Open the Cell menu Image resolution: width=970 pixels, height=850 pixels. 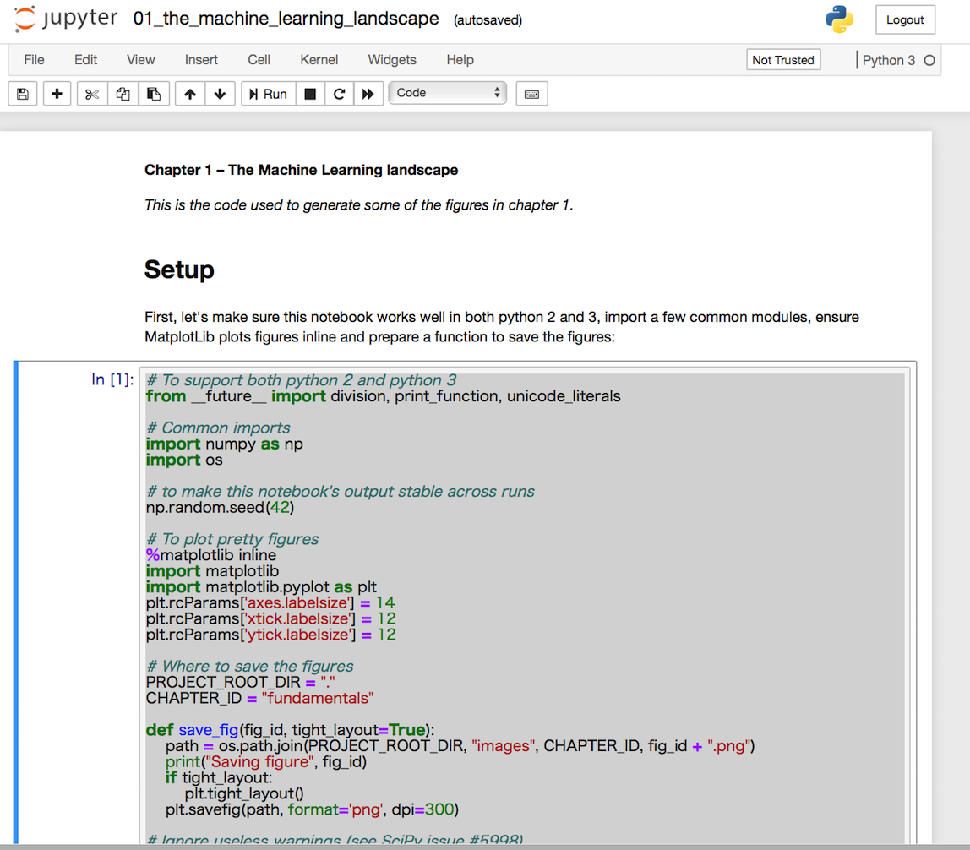point(259,60)
